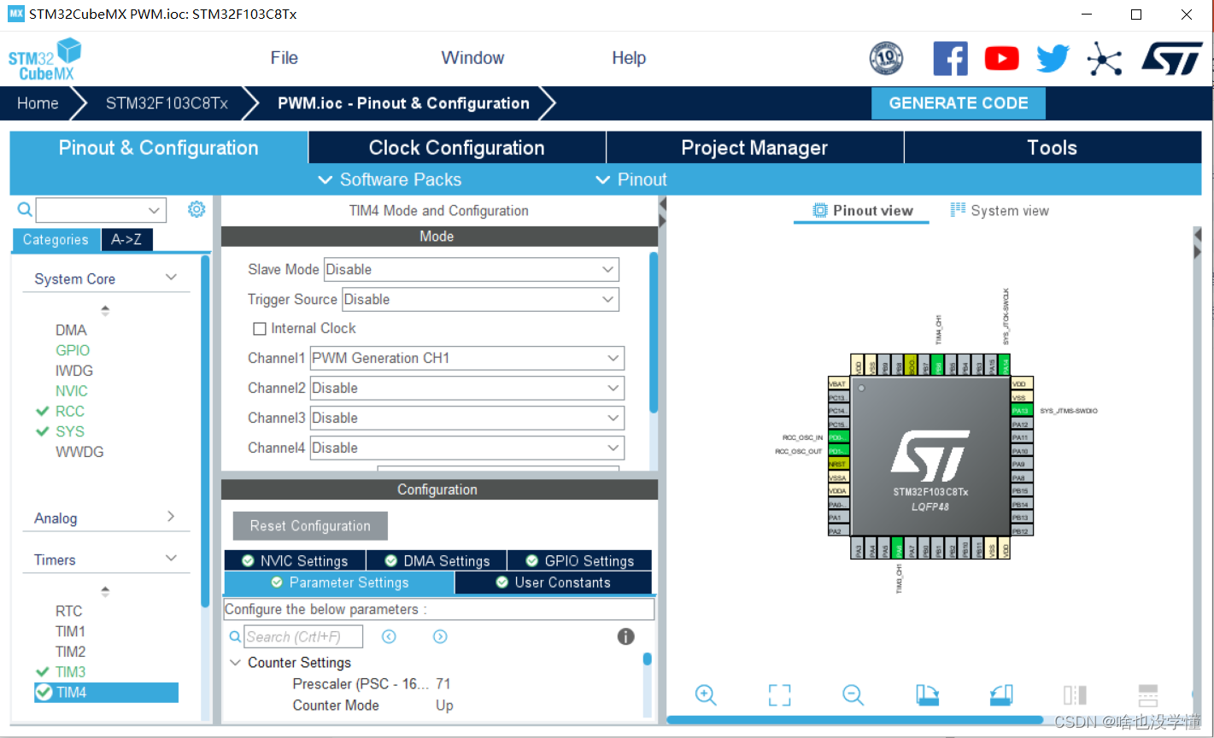Open the Channel1 PWM Generation dropdown
Image resolution: width=1214 pixels, height=738 pixels.
(x=466, y=358)
